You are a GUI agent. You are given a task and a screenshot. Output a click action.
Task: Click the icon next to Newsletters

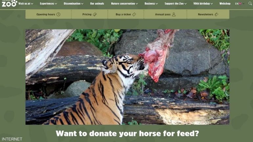[217, 14]
